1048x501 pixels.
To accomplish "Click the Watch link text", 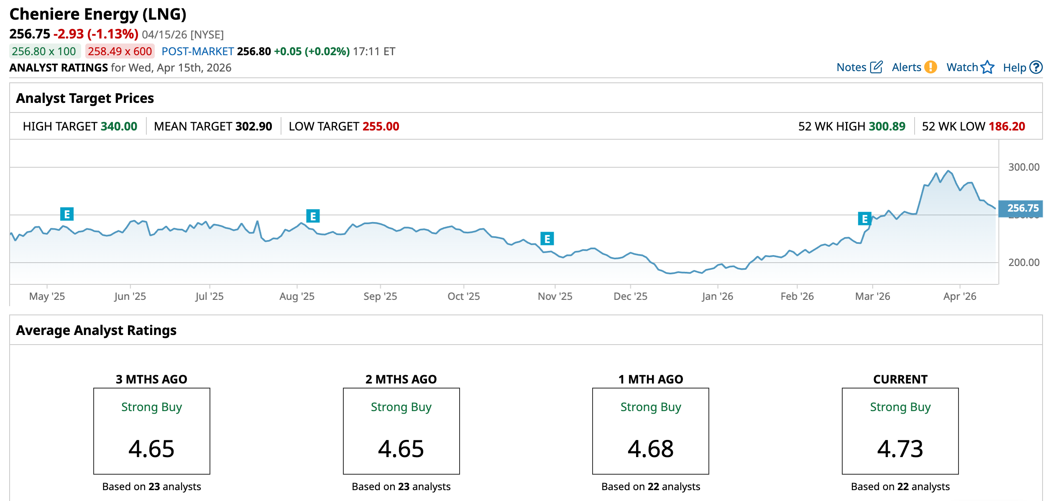I will [962, 67].
